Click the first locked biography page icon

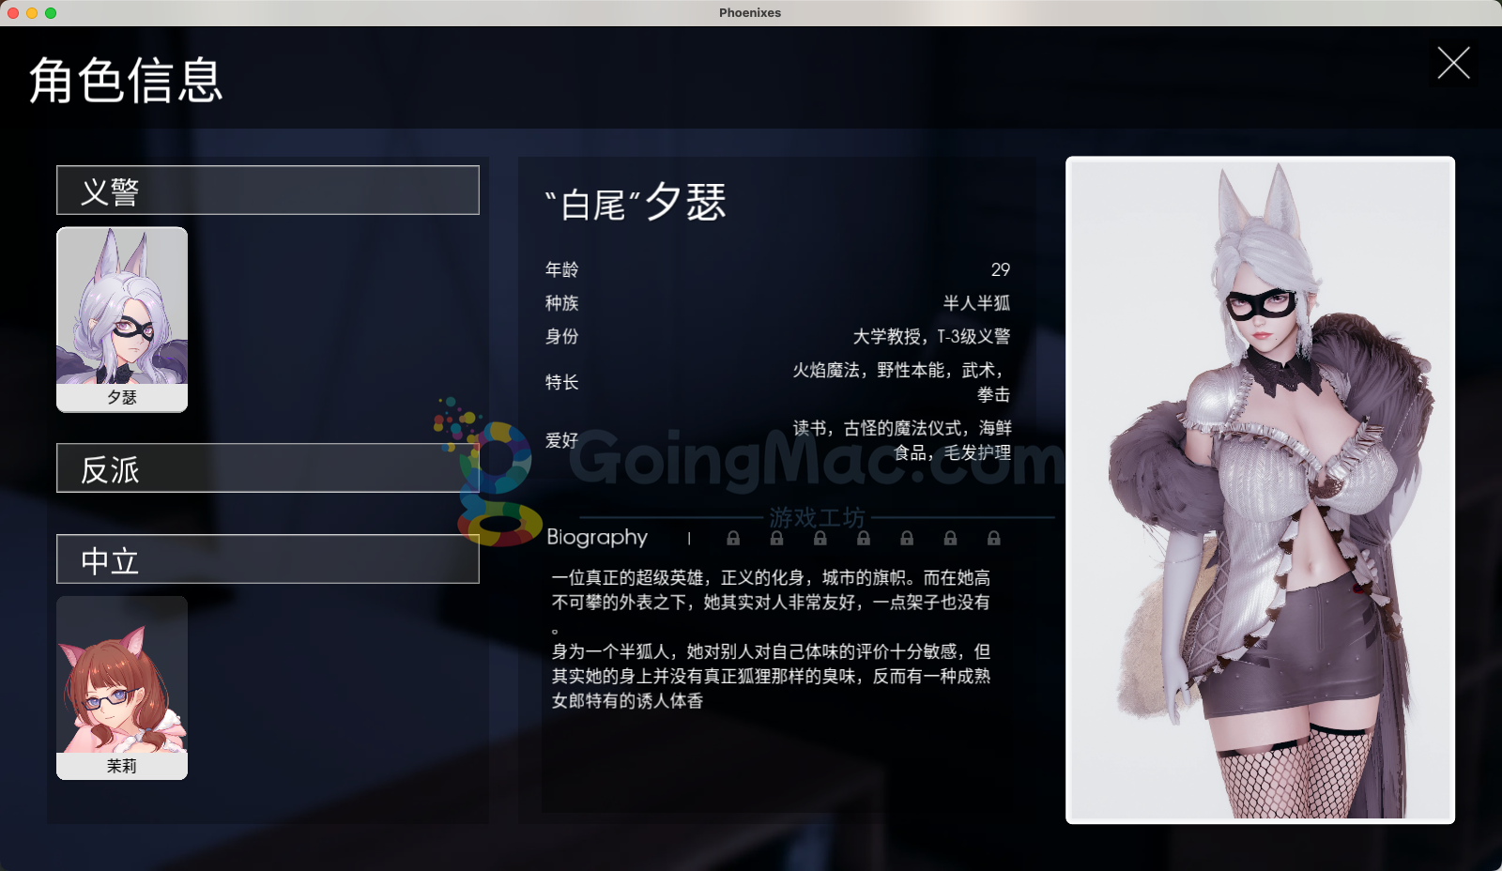pyautogui.click(x=733, y=539)
